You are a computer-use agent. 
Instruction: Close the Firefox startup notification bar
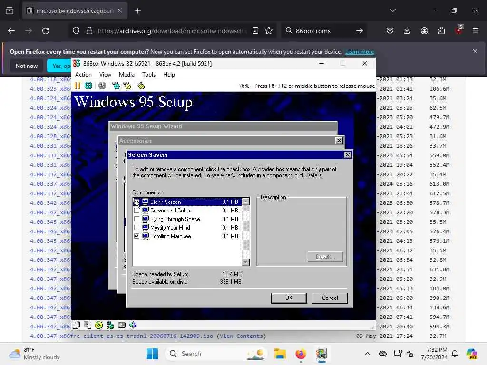pyautogui.click(x=475, y=51)
